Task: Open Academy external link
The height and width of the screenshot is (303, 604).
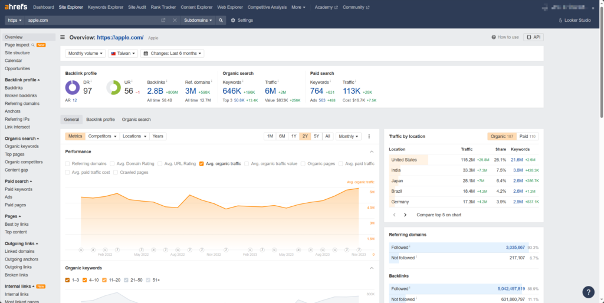Action: pyautogui.click(x=326, y=7)
